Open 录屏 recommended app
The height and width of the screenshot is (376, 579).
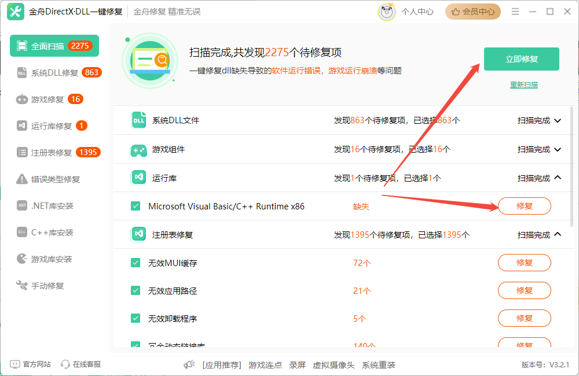(297, 365)
